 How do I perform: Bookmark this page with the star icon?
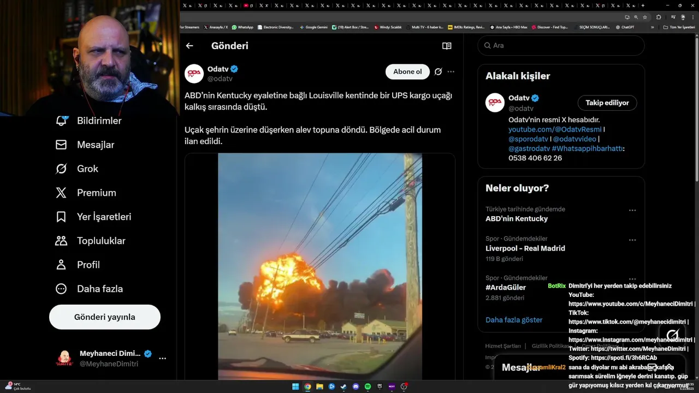[645, 17]
